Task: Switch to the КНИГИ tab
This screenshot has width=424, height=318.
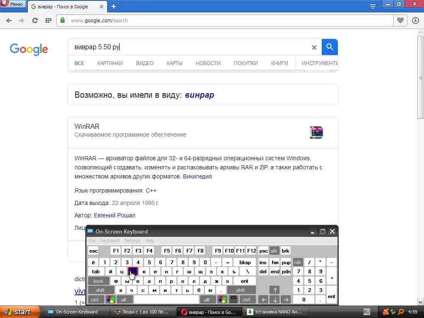Action: pos(279,63)
